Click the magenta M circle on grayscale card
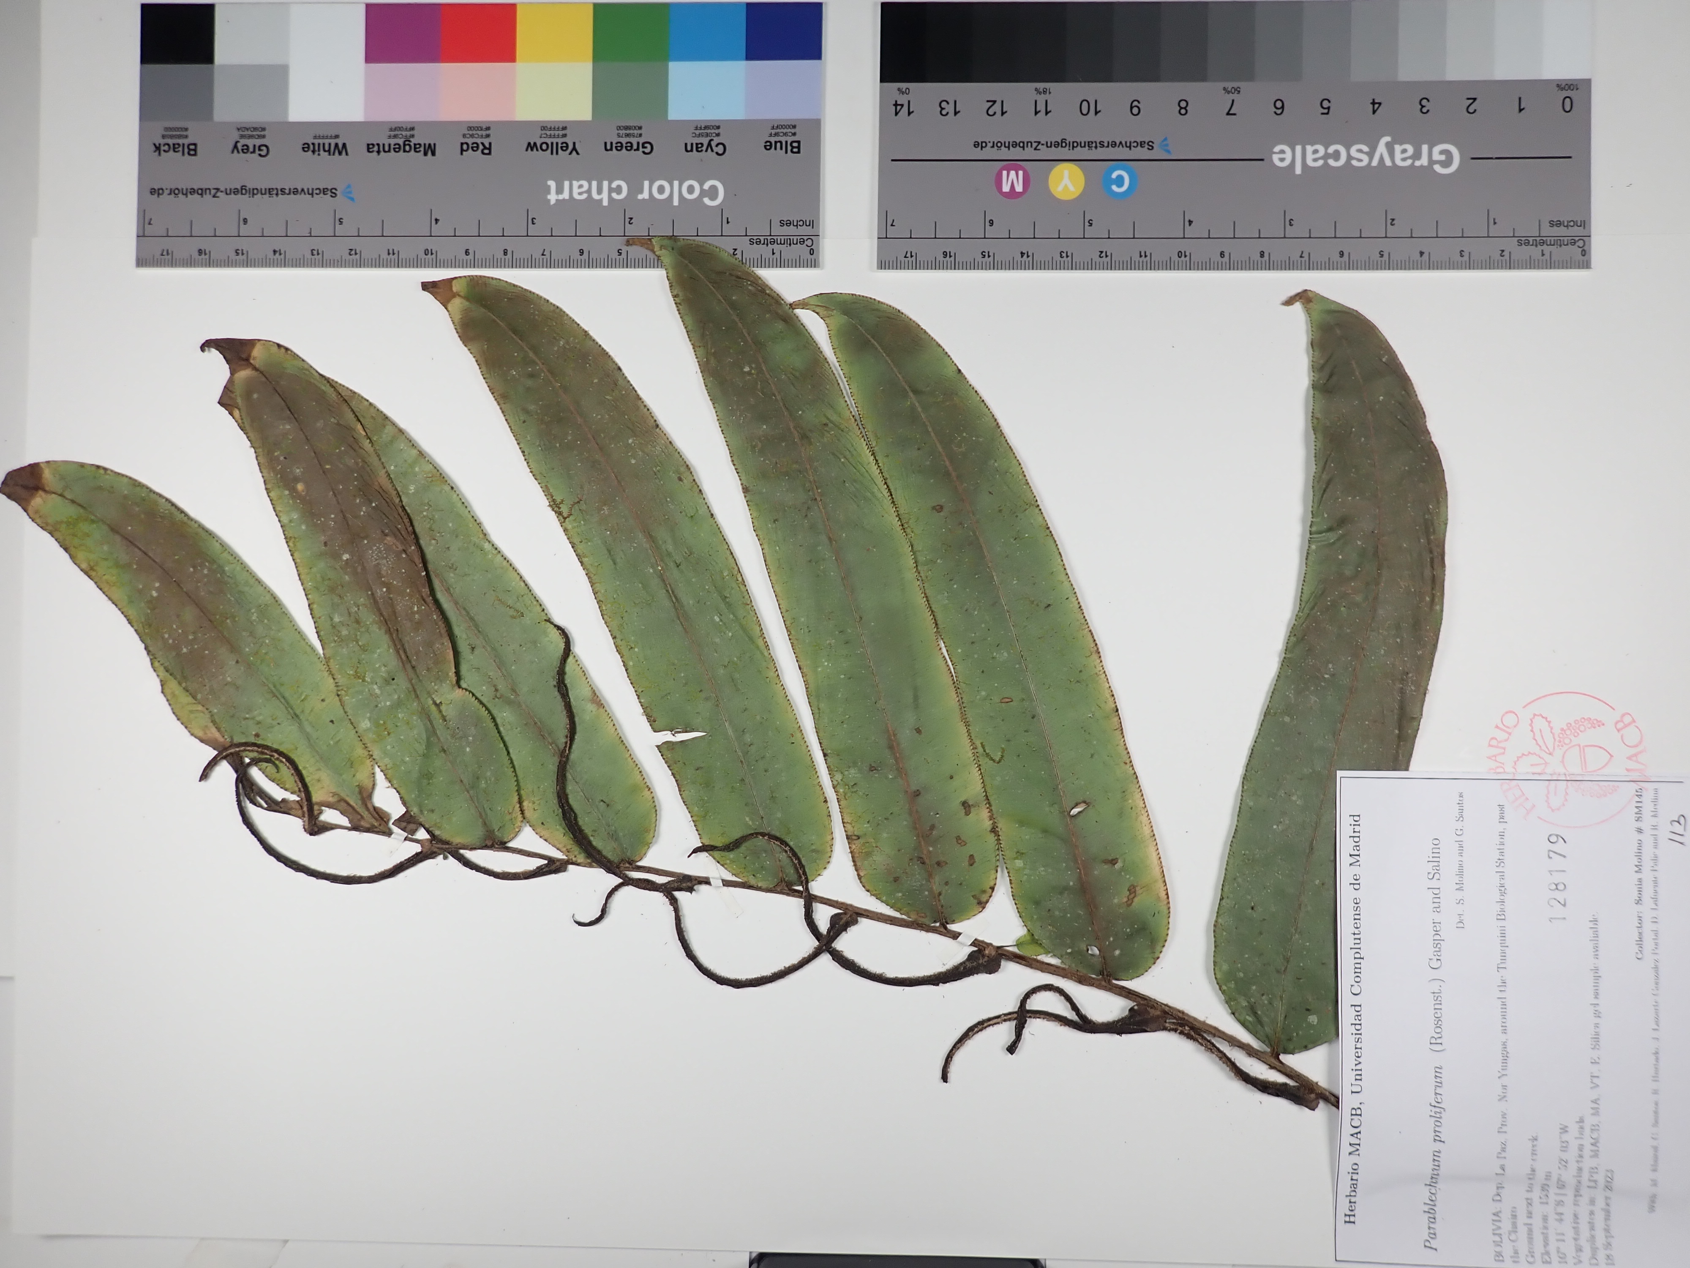 [x=1012, y=183]
